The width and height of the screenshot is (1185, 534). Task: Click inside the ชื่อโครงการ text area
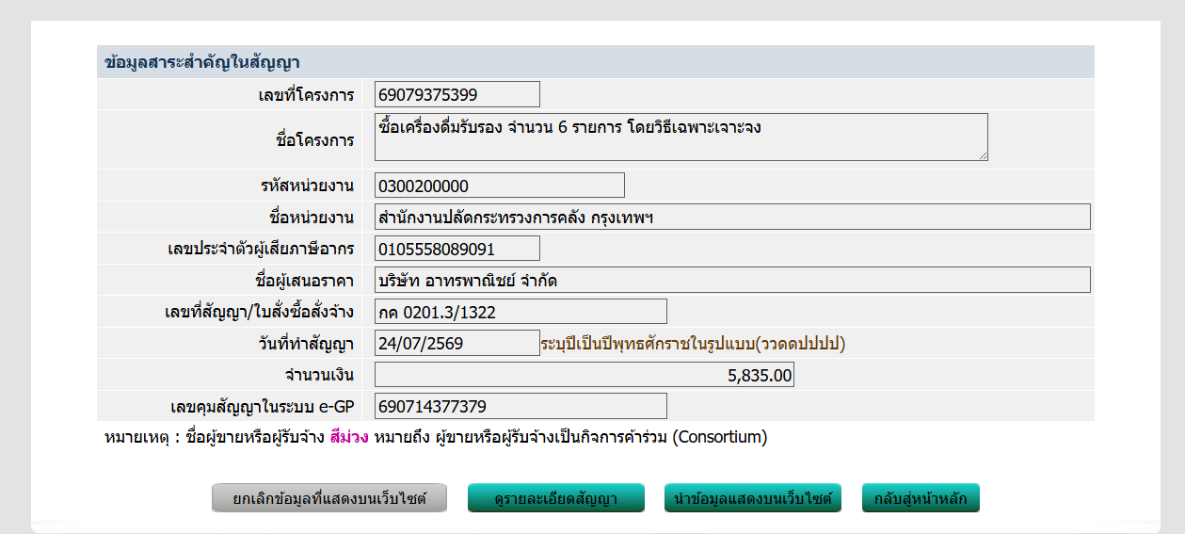681,138
